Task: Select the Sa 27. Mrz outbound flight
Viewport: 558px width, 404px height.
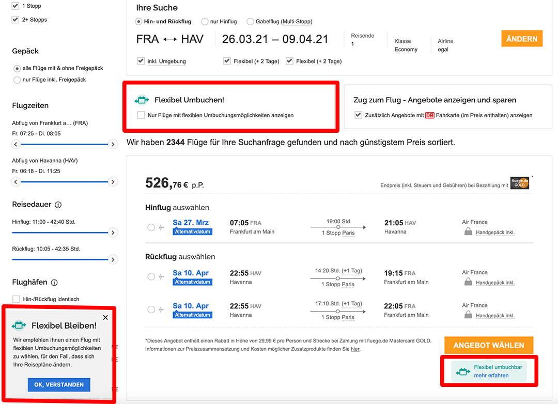Action: 151,227
